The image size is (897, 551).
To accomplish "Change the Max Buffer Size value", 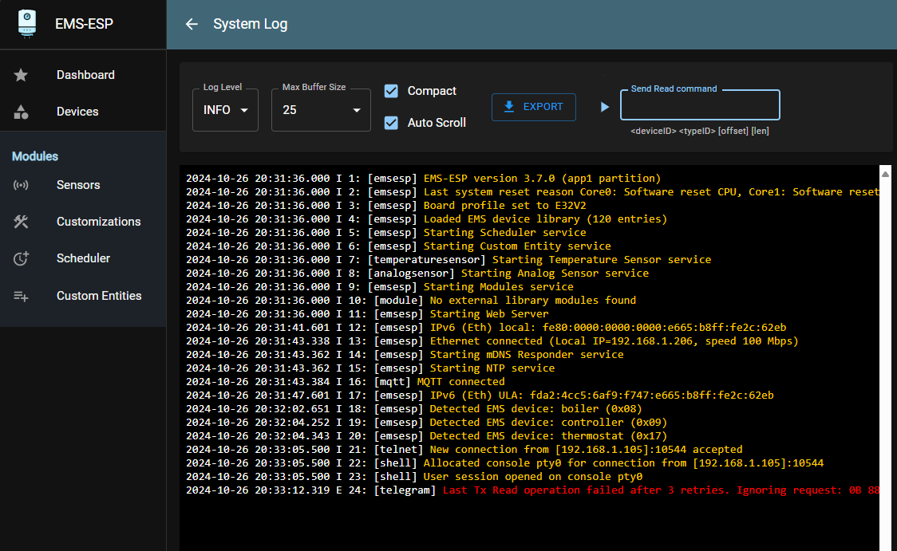I will (321, 109).
